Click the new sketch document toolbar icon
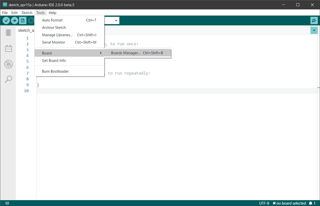The width and height of the screenshot is (320, 206). click(23, 21)
